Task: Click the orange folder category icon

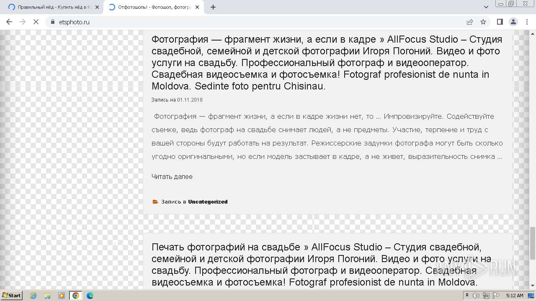Action: click(155, 202)
